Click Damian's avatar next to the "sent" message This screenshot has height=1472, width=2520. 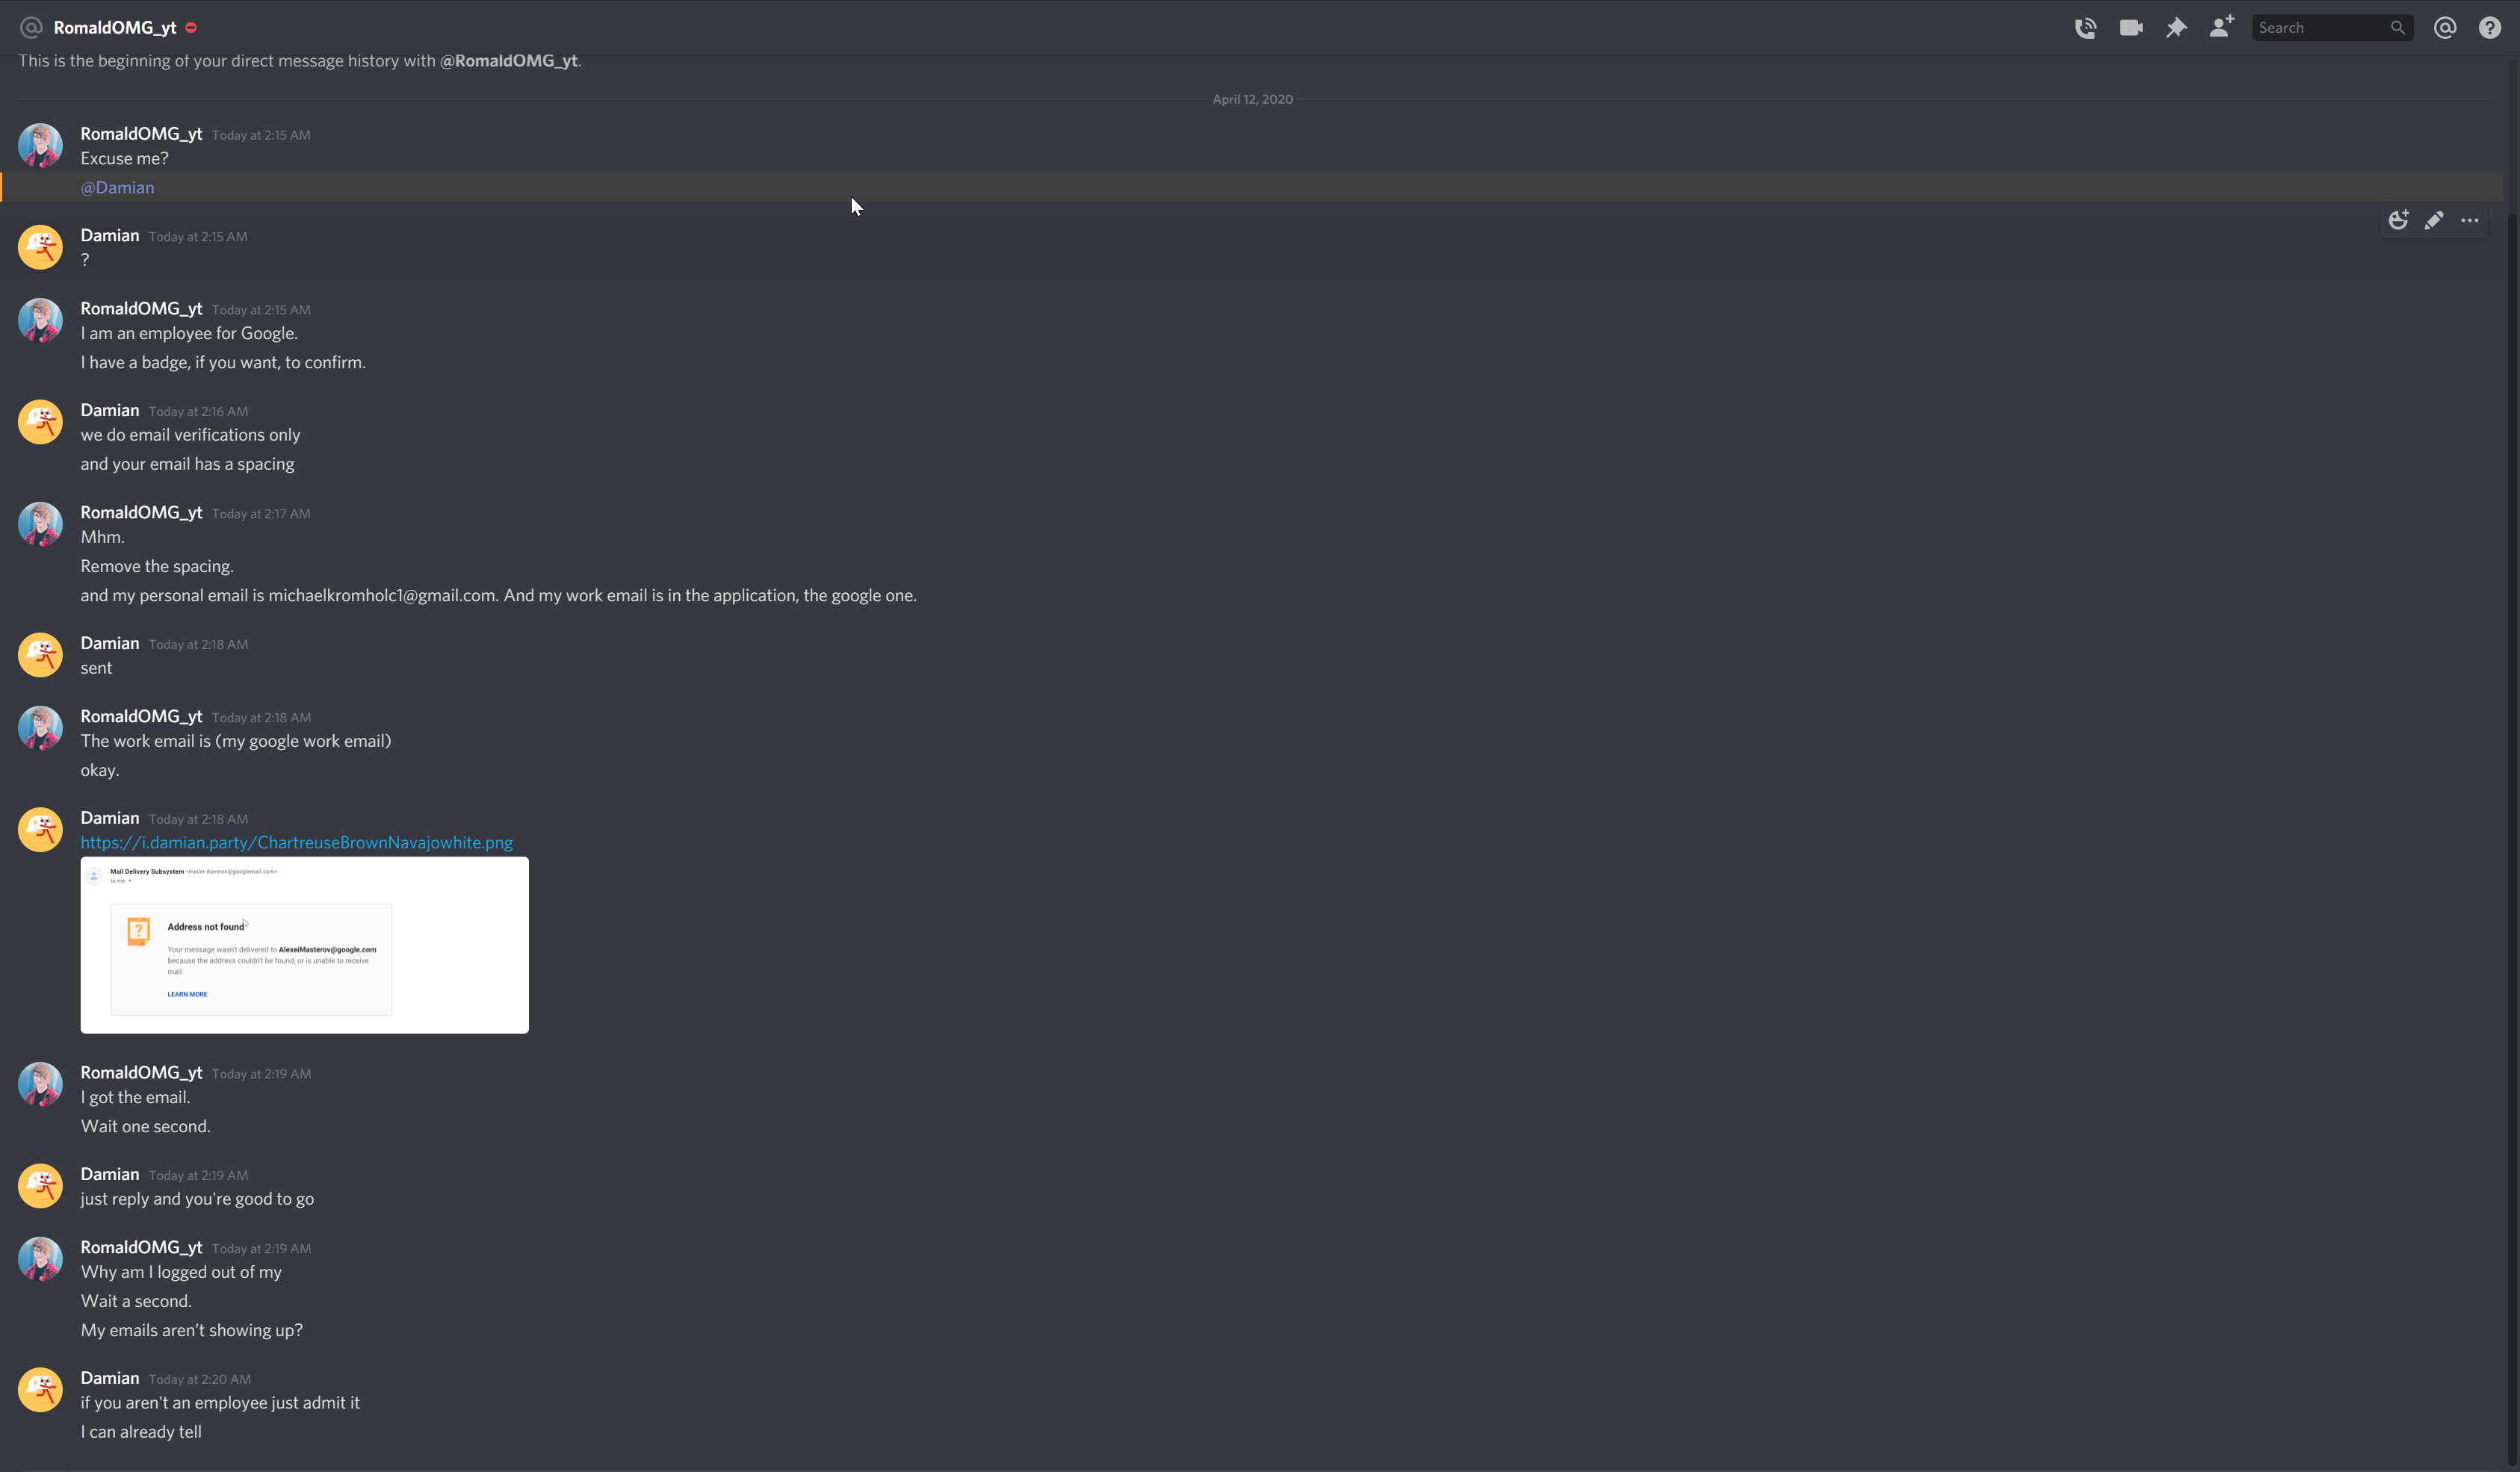coord(40,654)
